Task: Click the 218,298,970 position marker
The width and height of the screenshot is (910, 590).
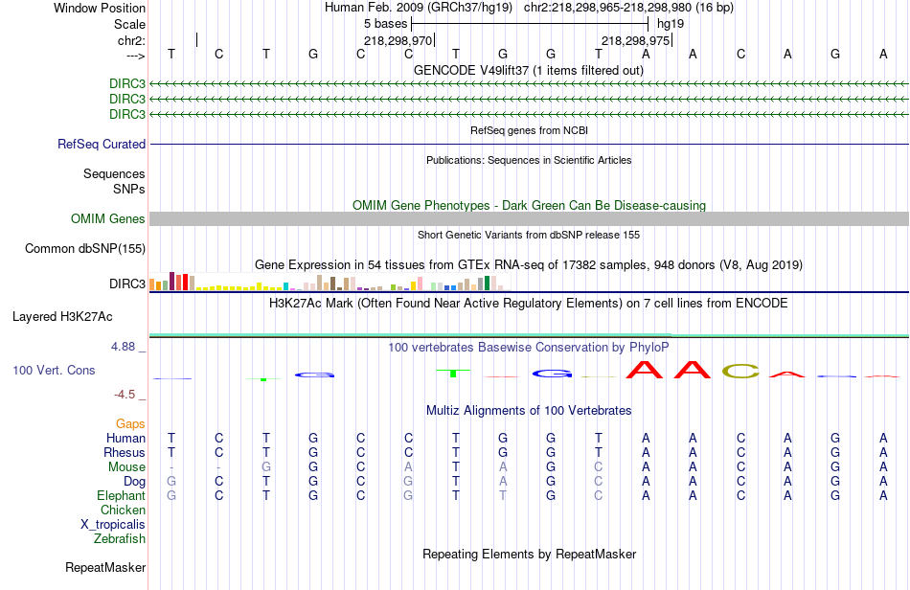Action: coord(398,40)
